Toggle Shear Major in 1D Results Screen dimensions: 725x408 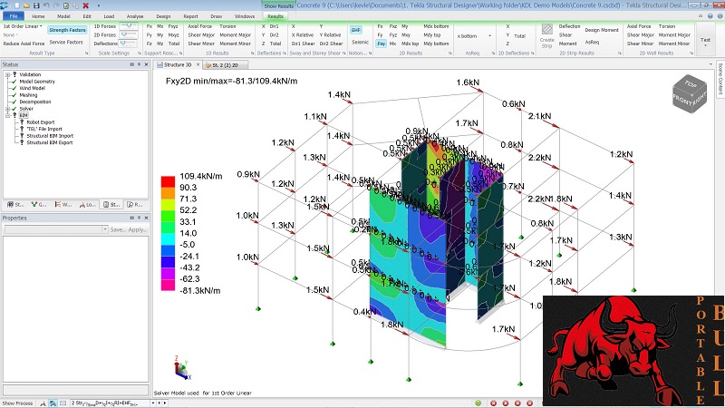tap(201, 35)
